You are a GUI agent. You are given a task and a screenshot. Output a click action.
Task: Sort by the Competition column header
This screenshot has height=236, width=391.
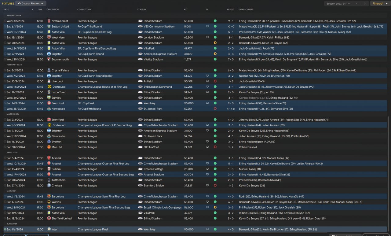84,9
